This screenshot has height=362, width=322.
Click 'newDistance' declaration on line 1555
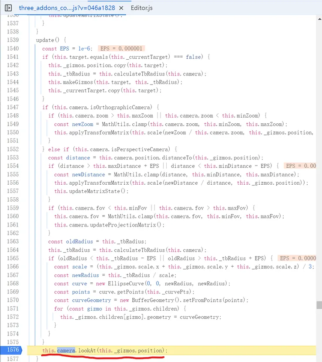tap(88, 175)
